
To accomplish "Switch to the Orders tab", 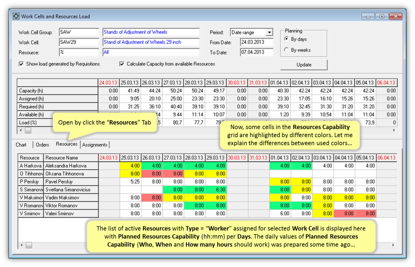I will coord(42,144).
